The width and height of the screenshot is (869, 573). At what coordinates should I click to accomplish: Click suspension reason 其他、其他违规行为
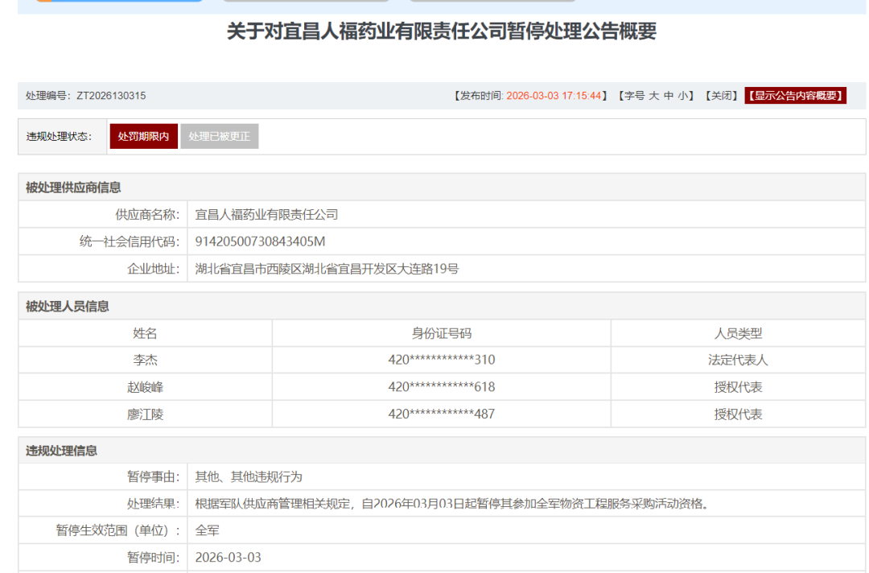(249, 476)
